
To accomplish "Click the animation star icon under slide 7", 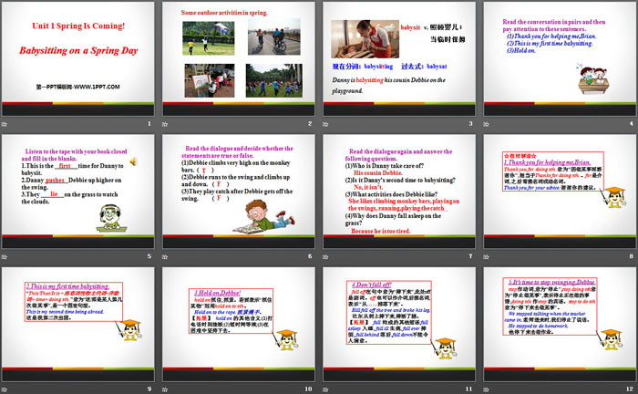I will tap(325, 257).
